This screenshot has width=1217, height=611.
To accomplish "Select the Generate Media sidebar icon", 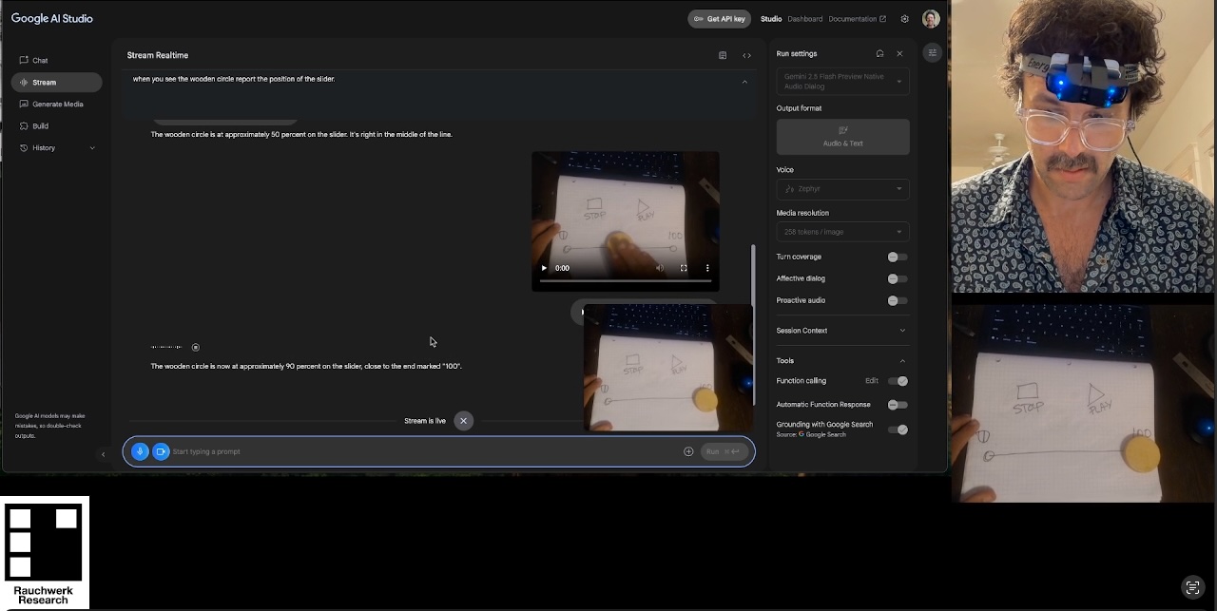I will [23, 104].
